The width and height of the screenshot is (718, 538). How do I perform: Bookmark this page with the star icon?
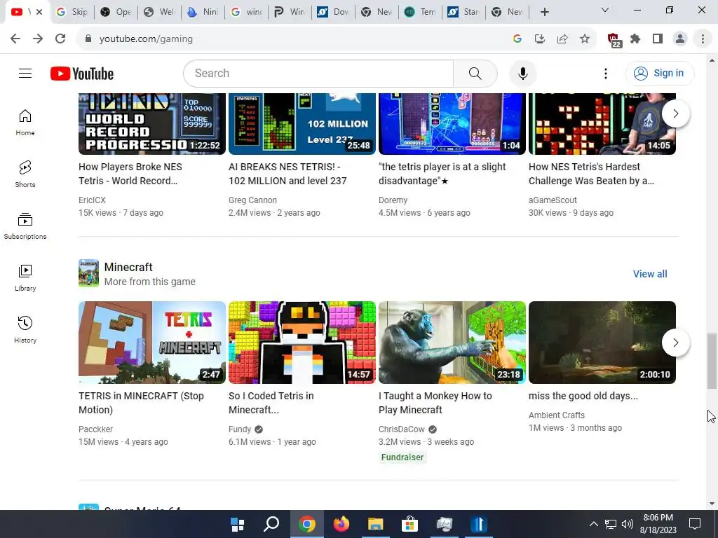585,39
